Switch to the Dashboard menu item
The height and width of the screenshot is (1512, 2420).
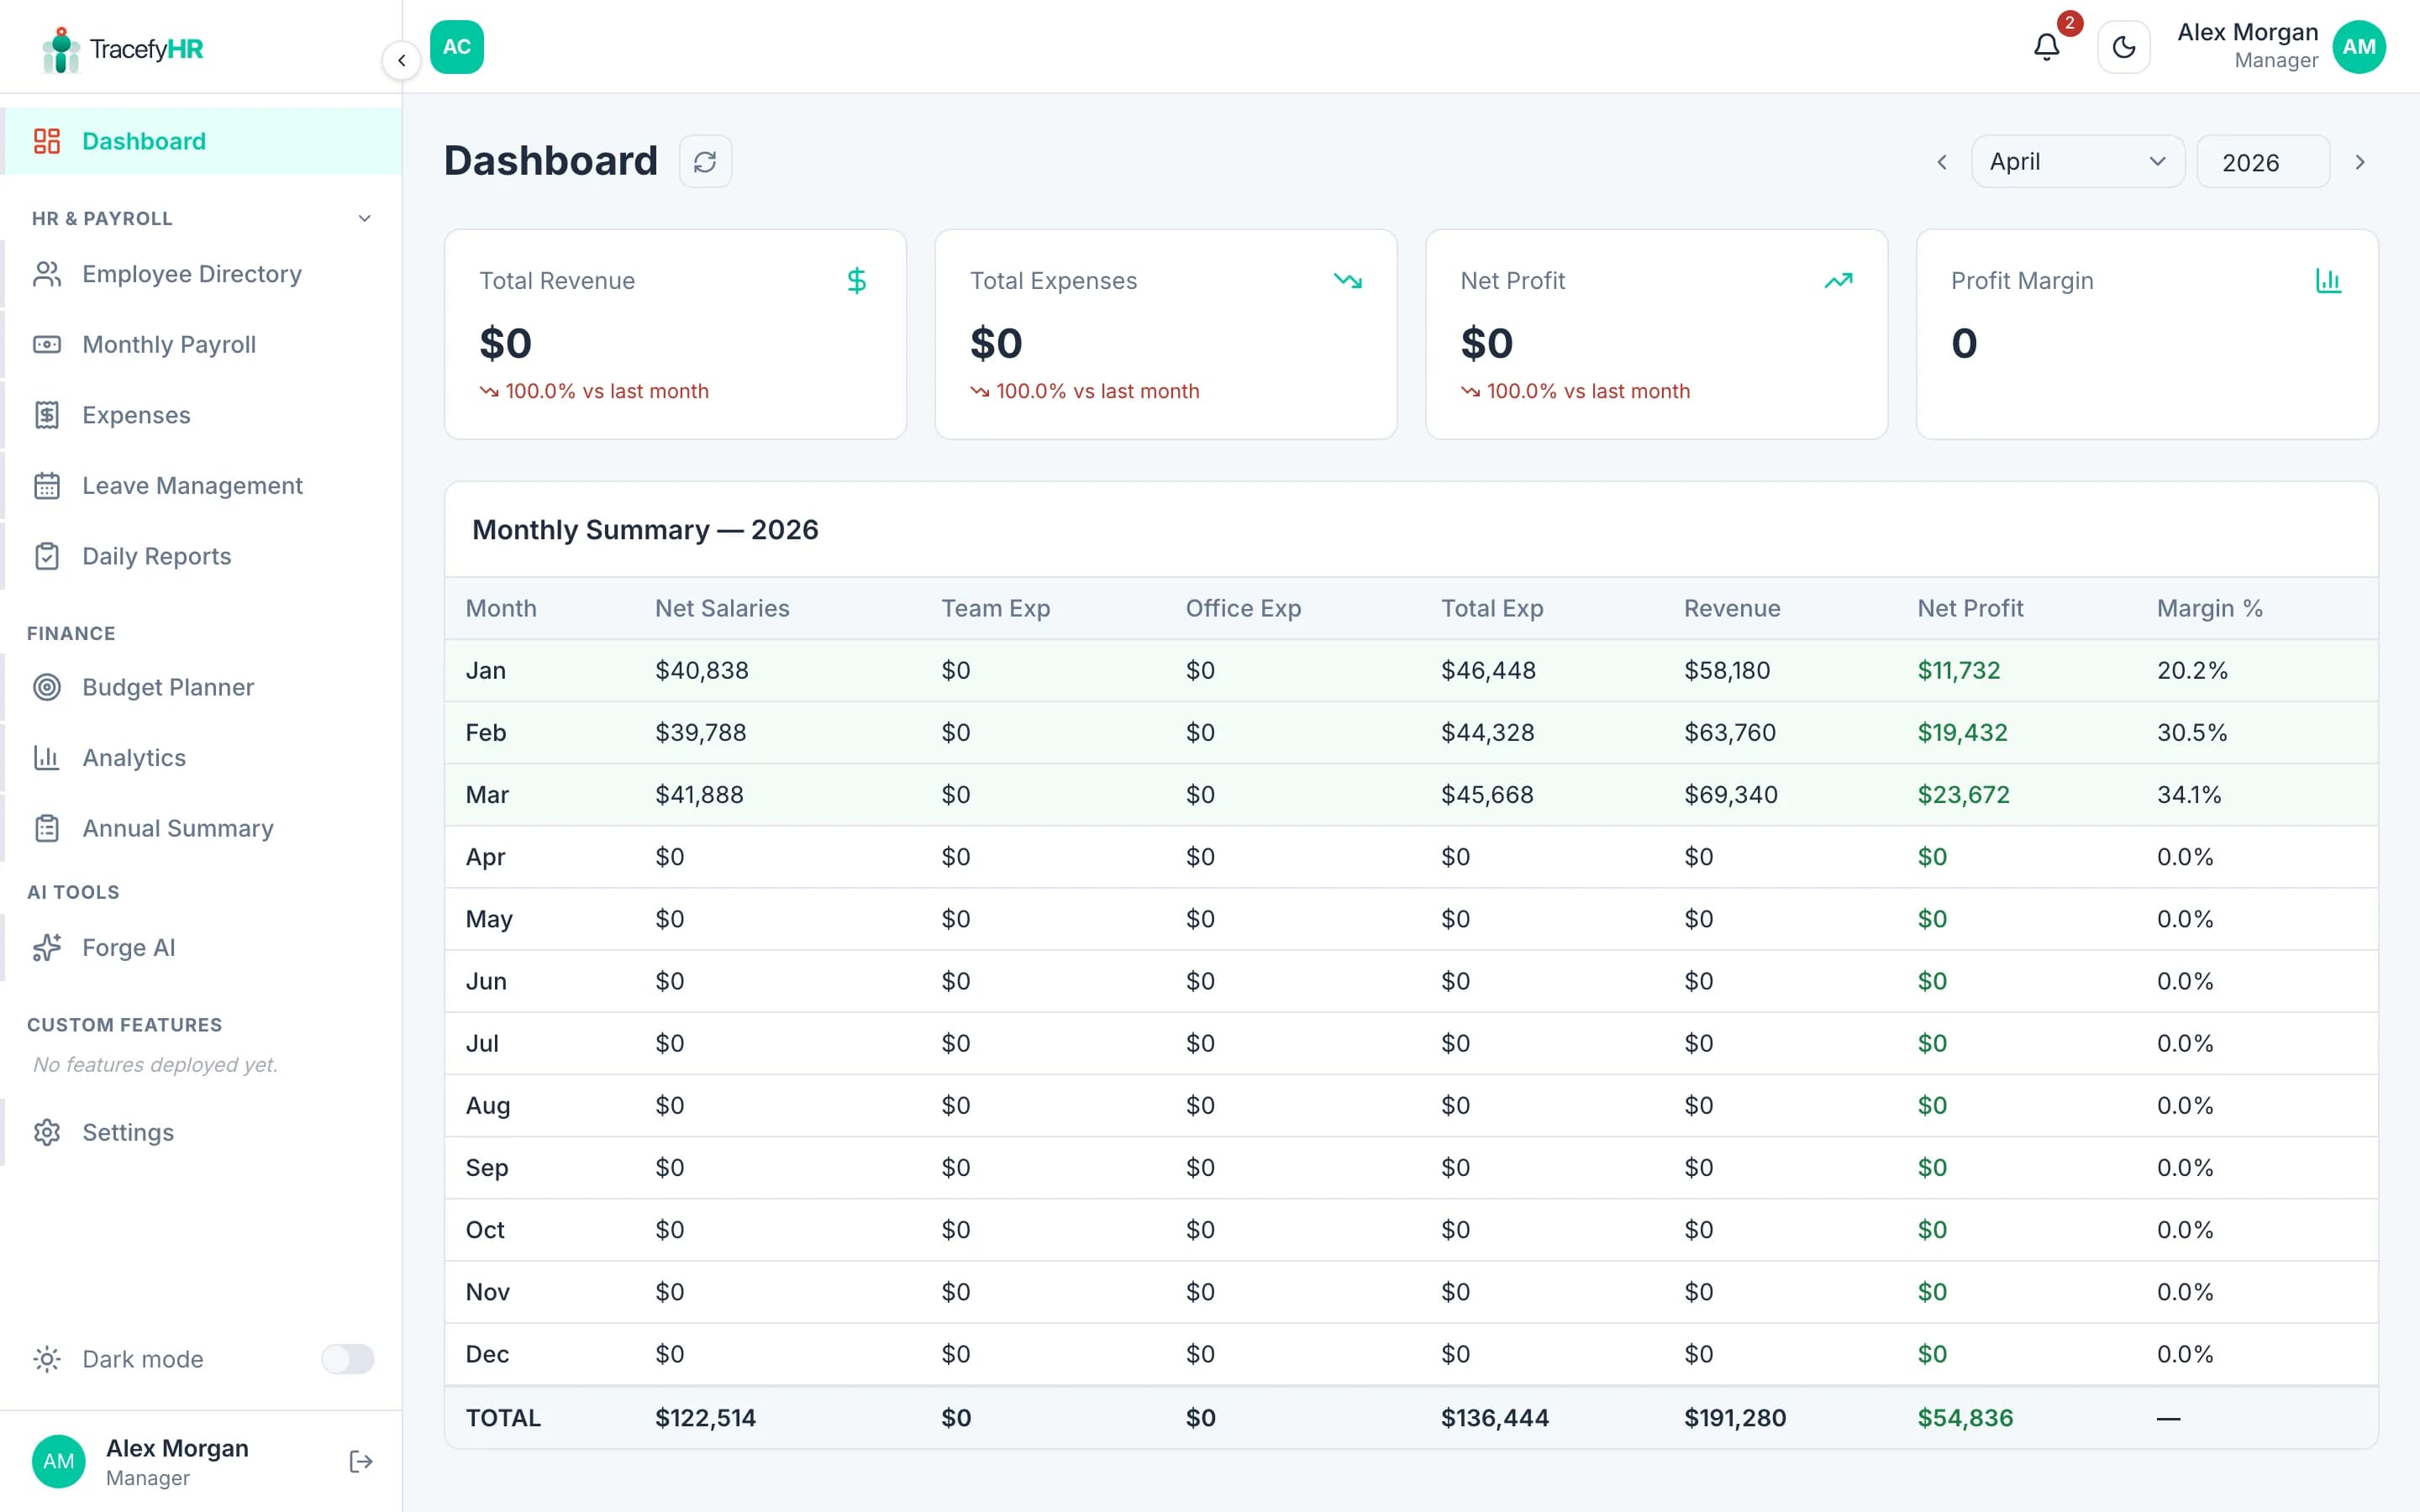coord(143,141)
